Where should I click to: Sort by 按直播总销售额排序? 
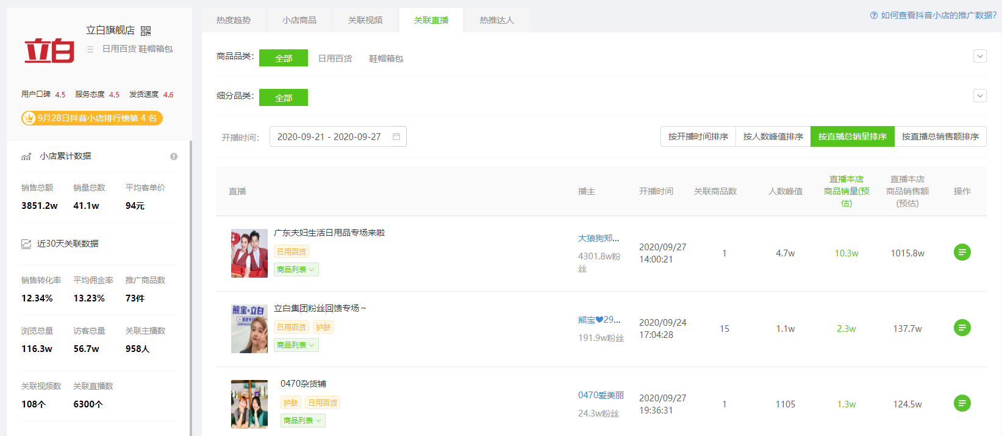[x=940, y=136]
